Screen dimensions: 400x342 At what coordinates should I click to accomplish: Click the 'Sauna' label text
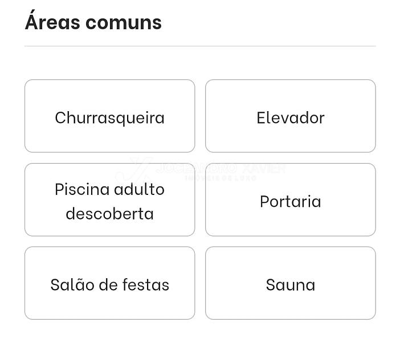[290, 284]
